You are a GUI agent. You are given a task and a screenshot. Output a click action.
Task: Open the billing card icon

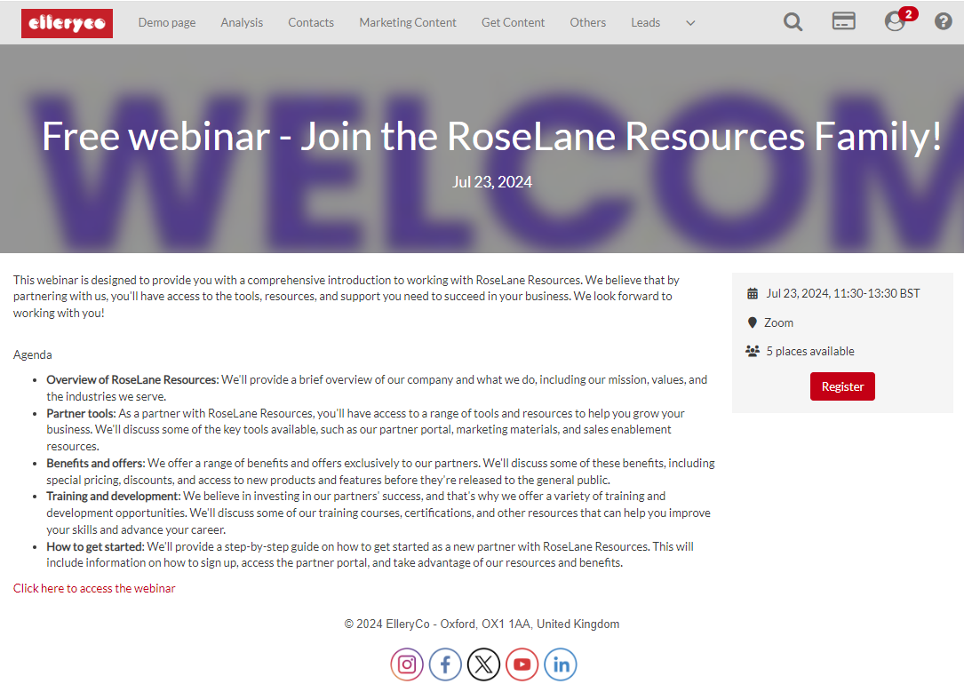tap(843, 21)
